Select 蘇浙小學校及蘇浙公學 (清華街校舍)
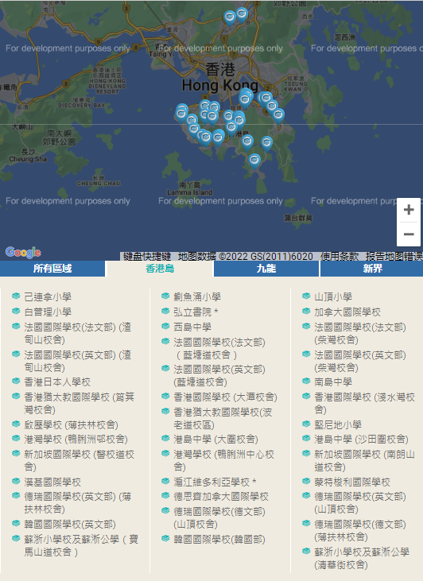 (362, 559)
